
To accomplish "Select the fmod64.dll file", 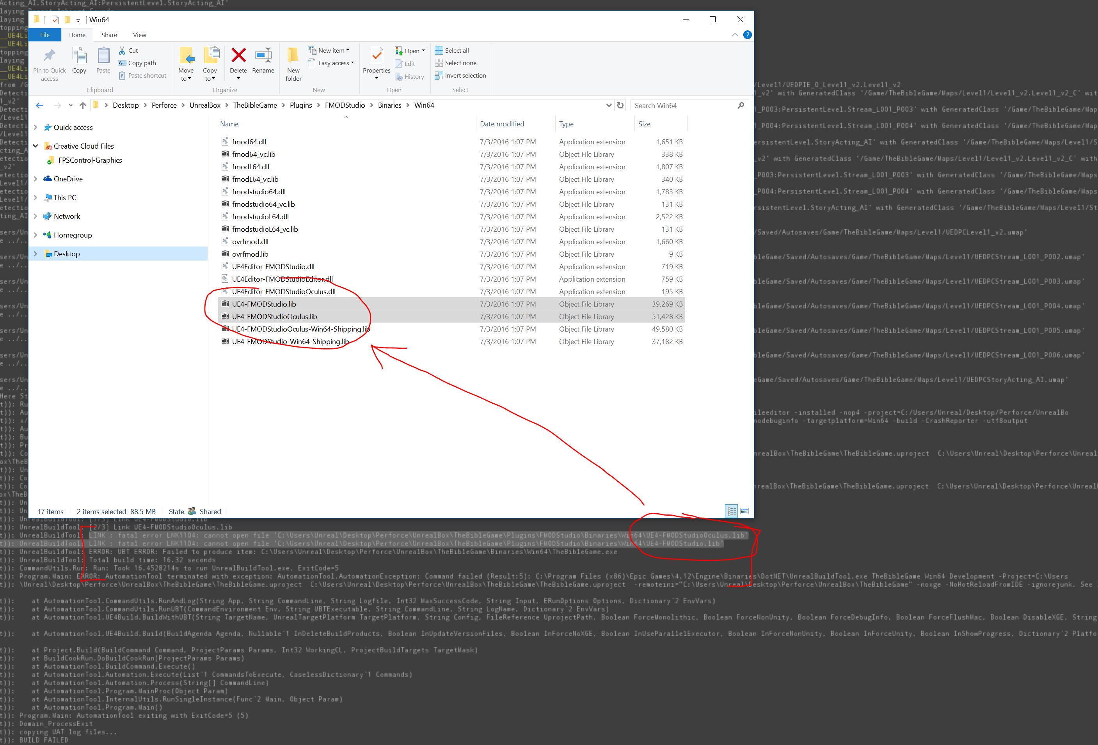I will click(x=249, y=142).
